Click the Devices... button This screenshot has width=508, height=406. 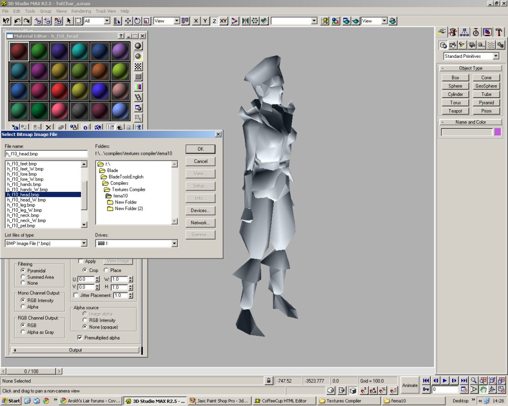pyautogui.click(x=200, y=211)
